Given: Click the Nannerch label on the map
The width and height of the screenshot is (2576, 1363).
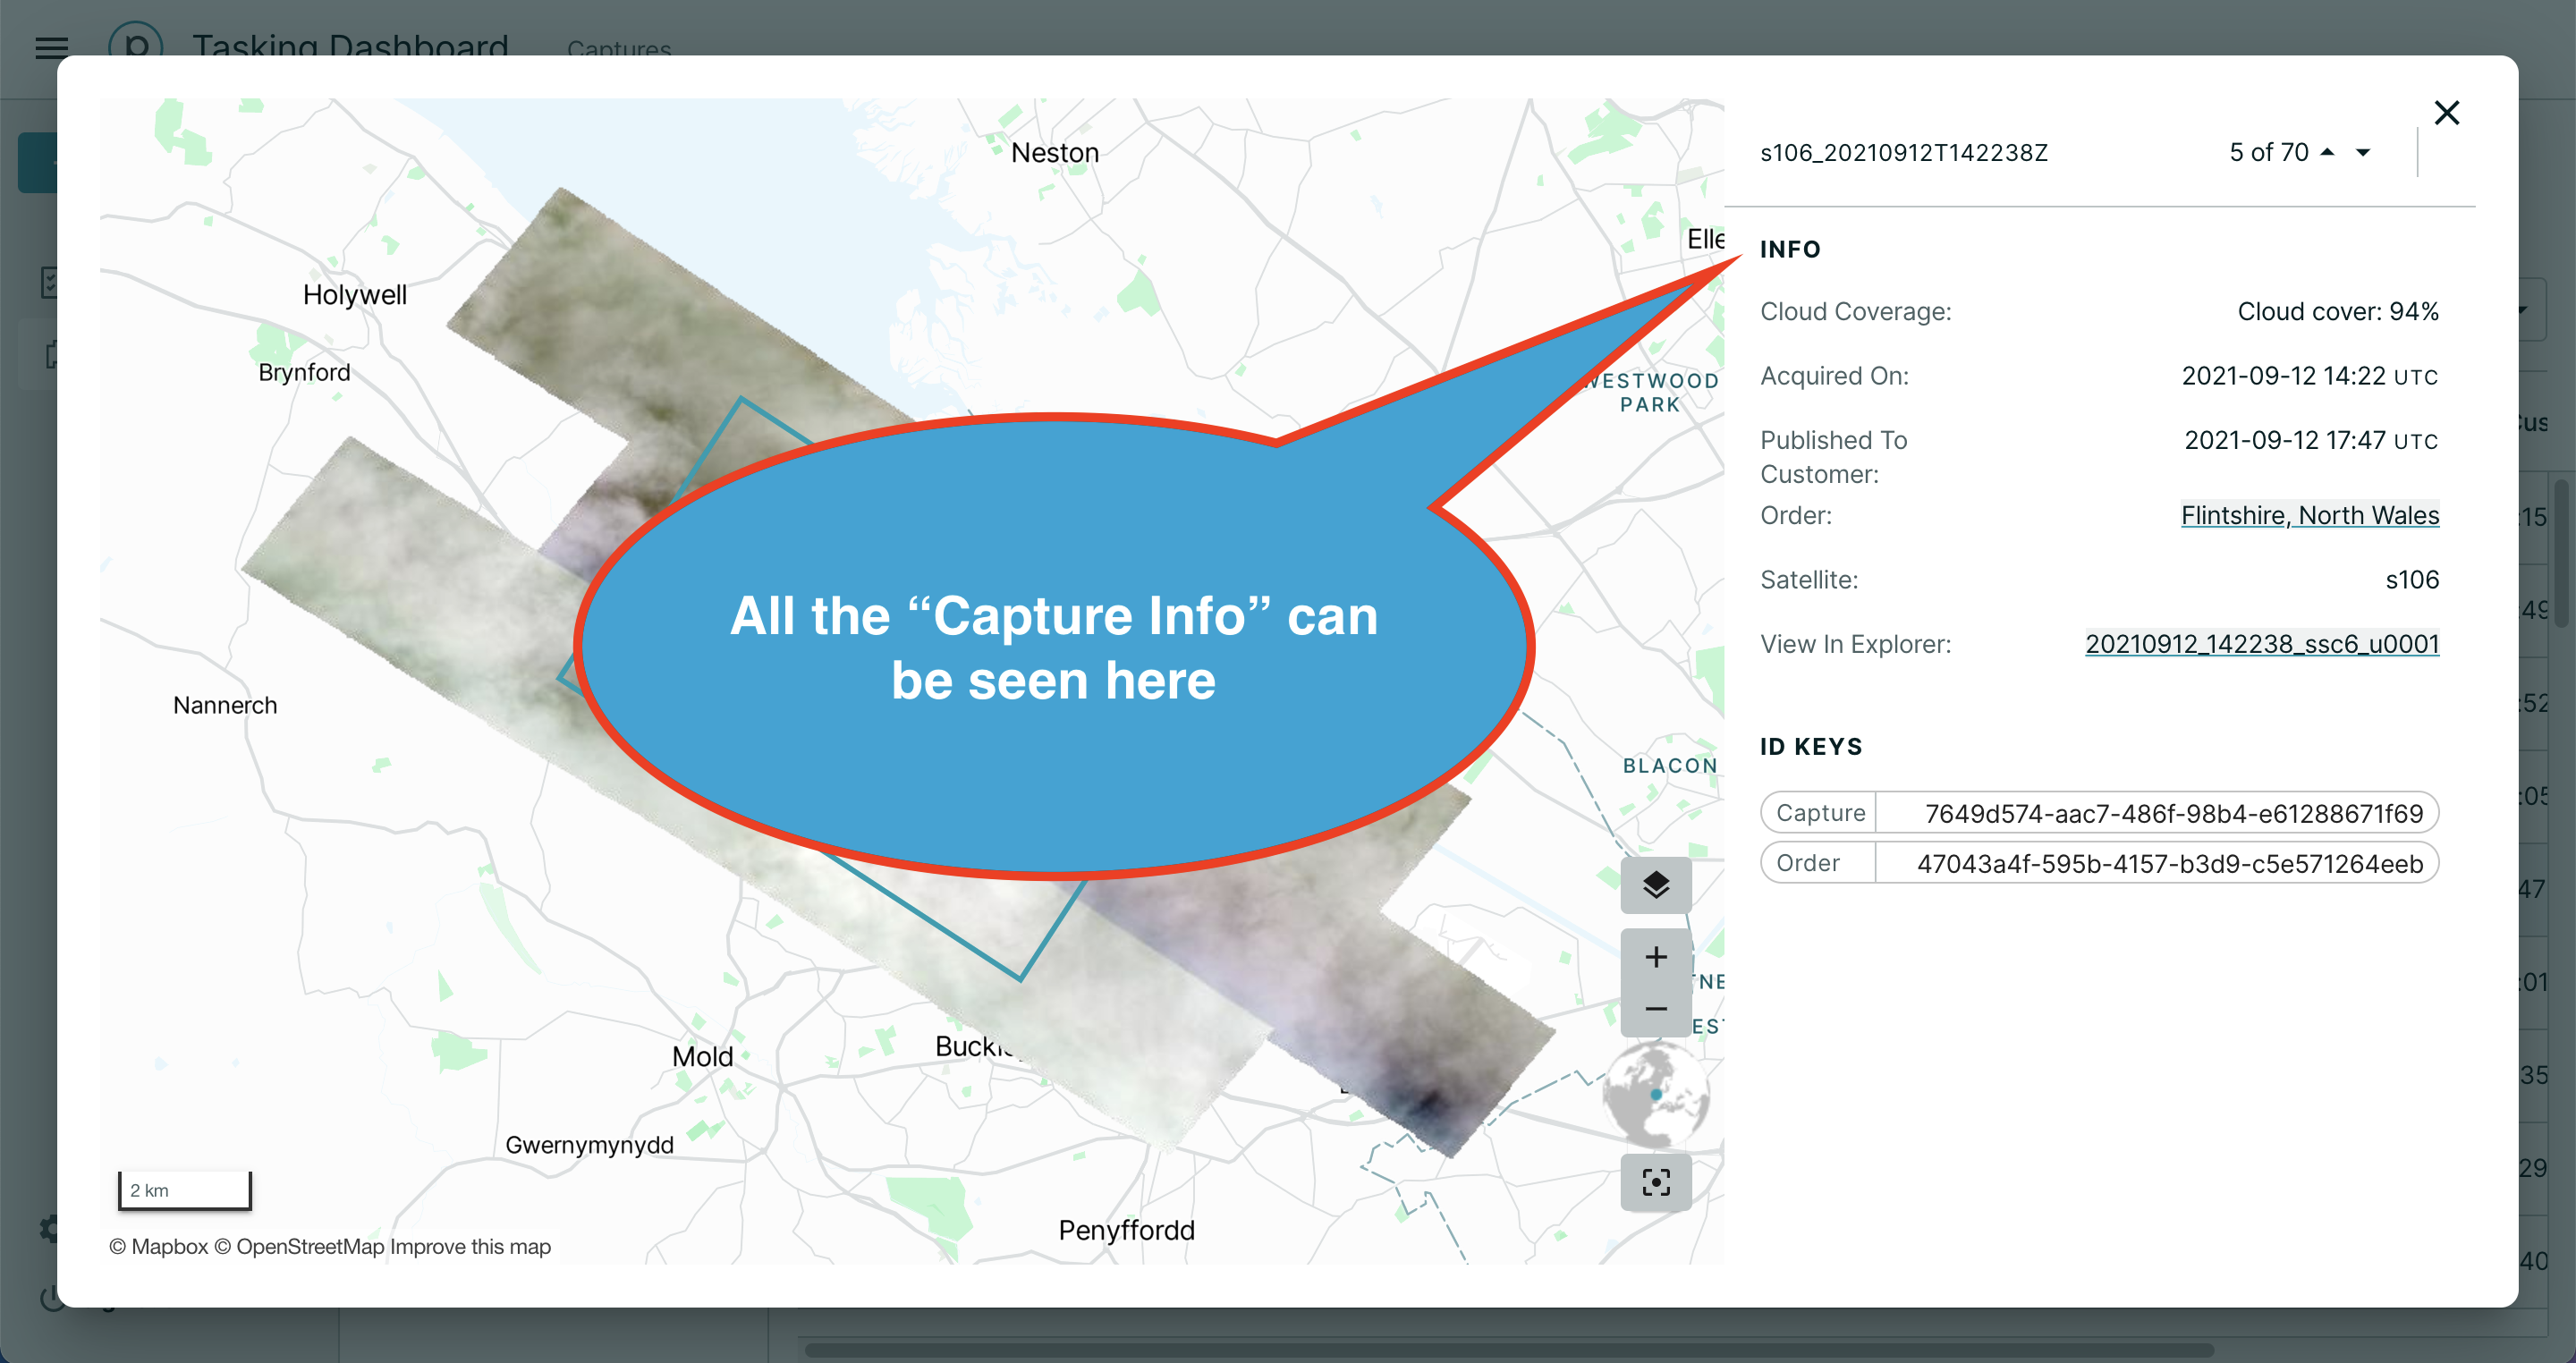Looking at the screenshot, I should (x=225, y=705).
